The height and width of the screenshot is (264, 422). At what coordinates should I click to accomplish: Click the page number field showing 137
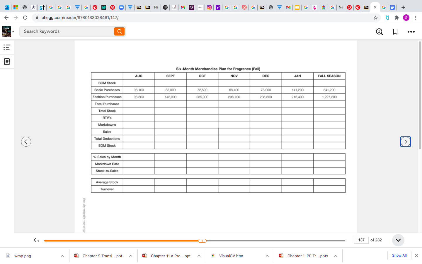pos(361,240)
